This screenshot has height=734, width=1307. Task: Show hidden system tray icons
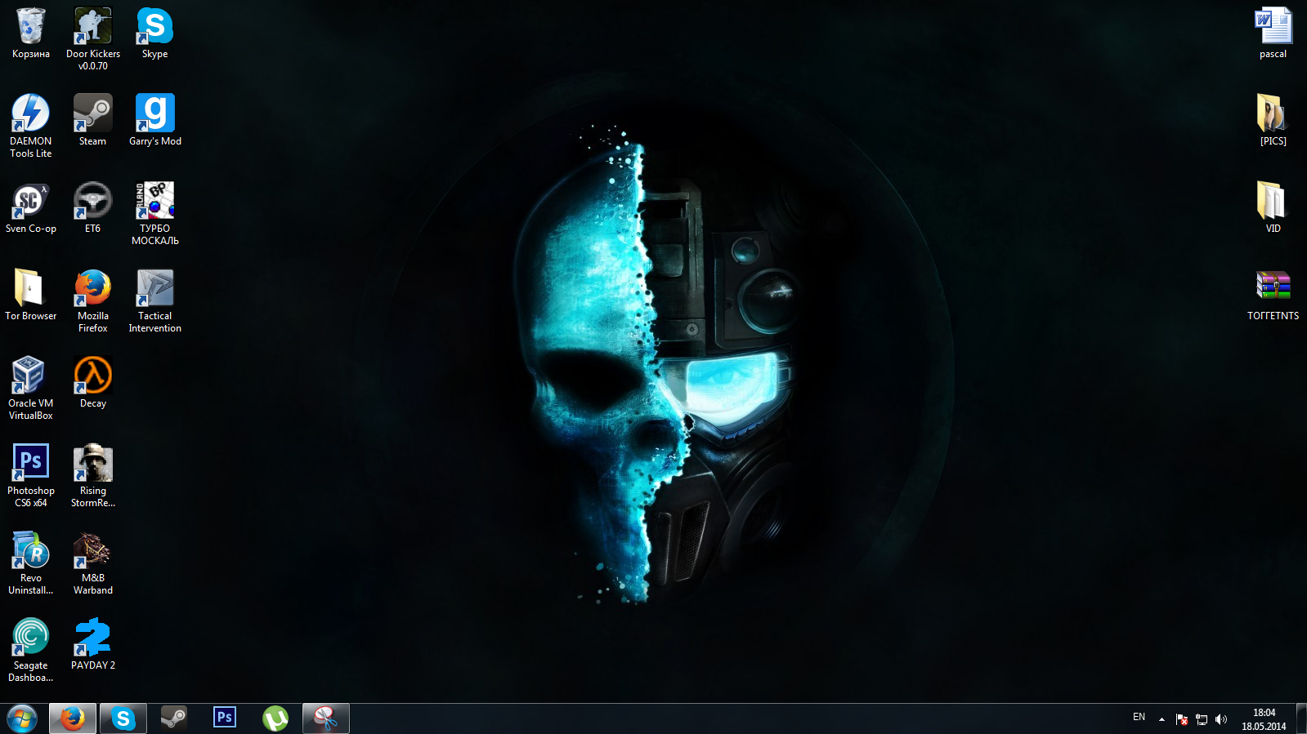[x=1162, y=719]
